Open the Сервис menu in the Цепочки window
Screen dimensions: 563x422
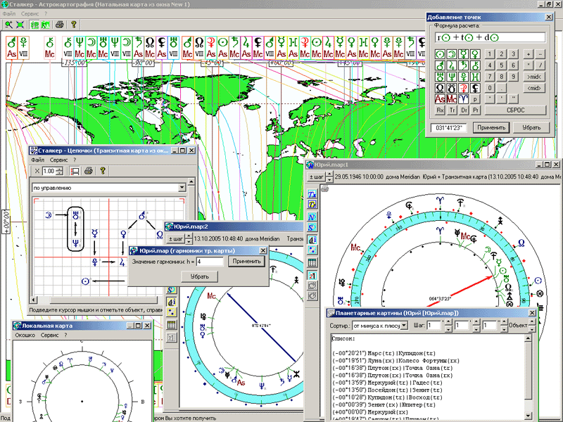(x=59, y=160)
